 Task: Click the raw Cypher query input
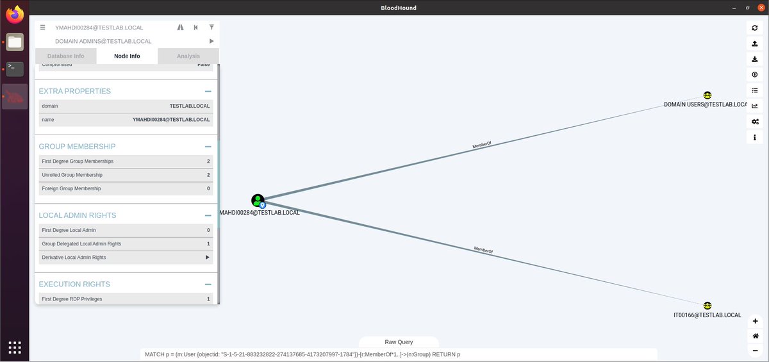click(x=399, y=354)
